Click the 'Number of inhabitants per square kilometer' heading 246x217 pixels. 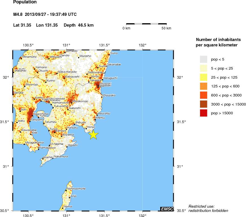coord(218,42)
